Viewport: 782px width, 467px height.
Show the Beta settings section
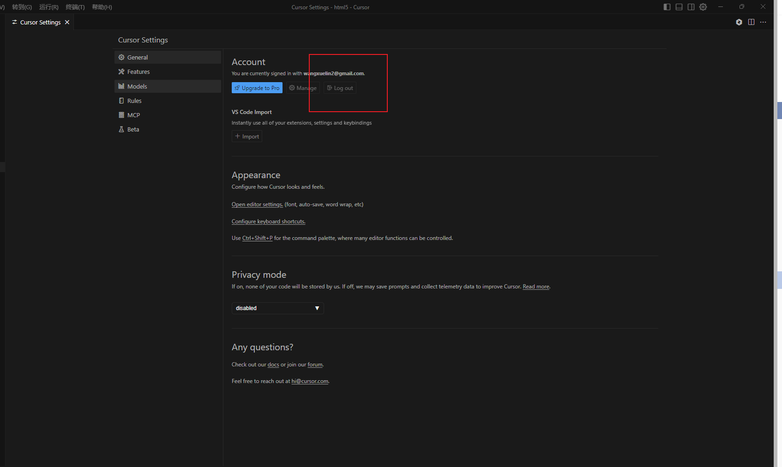[168, 129]
